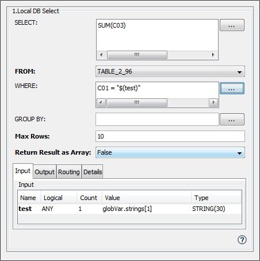The width and height of the screenshot is (260, 261).
Task: Click right scroll arrow in WHERE box
Action: point(213,102)
